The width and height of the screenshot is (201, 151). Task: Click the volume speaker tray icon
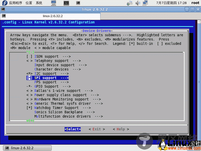(138, 3)
